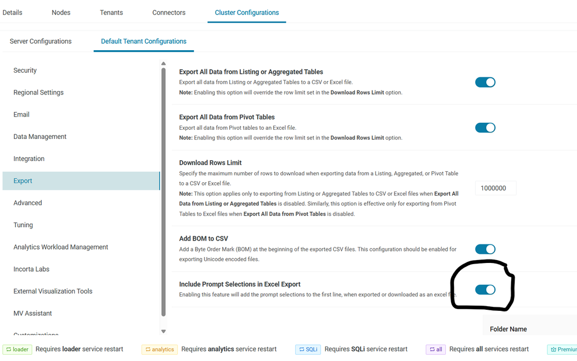The width and height of the screenshot is (577, 361).
Task: Click the sidebar scroll up arrow
Action: coord(163,63)
